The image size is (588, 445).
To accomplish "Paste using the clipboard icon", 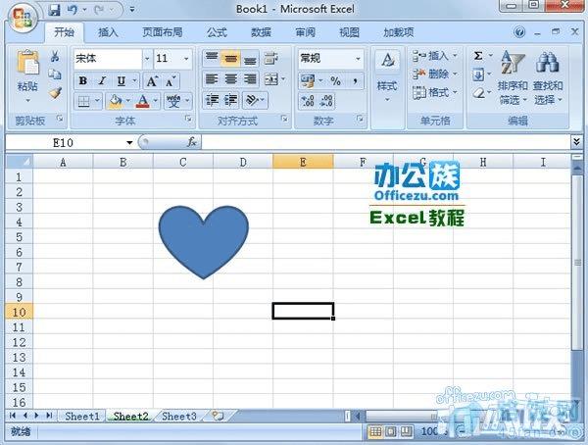I will [27, 62].
